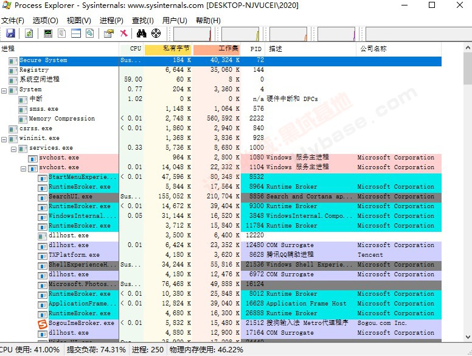Toggle the process tree view icon
Viewport: 472px width, 356px height.
tap(61, 33)
